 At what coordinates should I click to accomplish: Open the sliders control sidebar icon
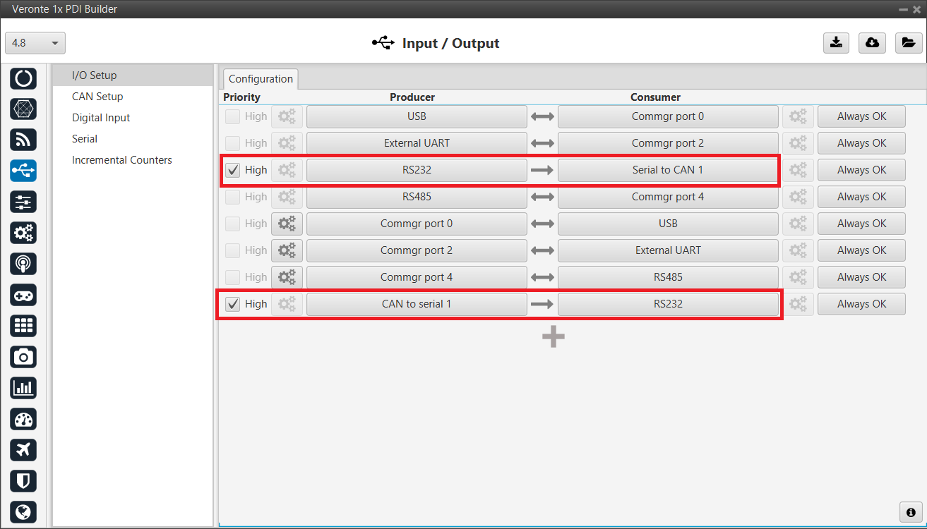[x=23, y=202]
